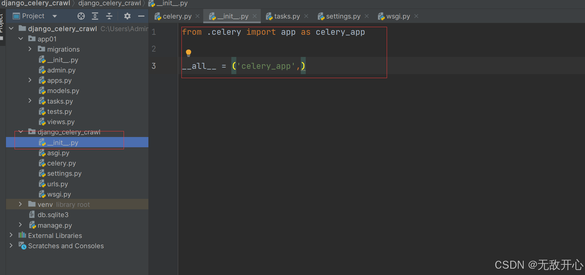The width and height of the screenshot is (585, 275).
Task: Click the External Libraries bars icon
Action: tap(22, 235)
